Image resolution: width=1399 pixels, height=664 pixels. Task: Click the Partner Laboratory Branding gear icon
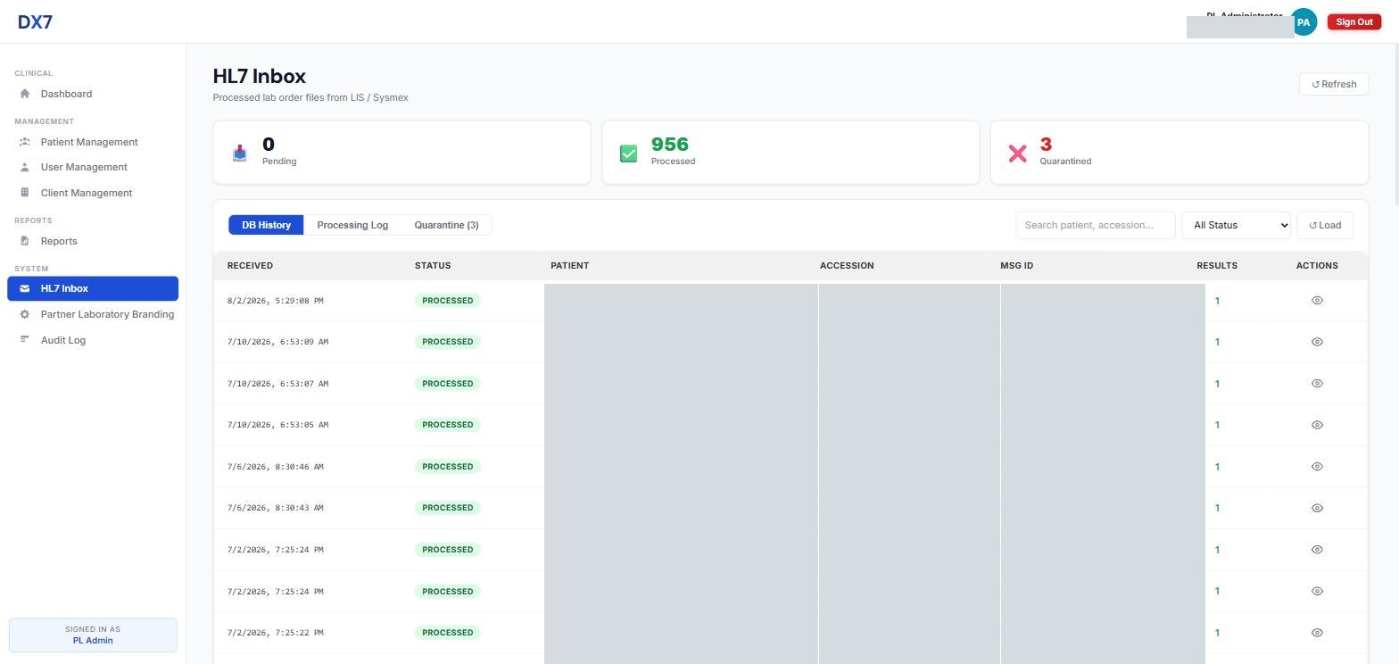point(24,314)
